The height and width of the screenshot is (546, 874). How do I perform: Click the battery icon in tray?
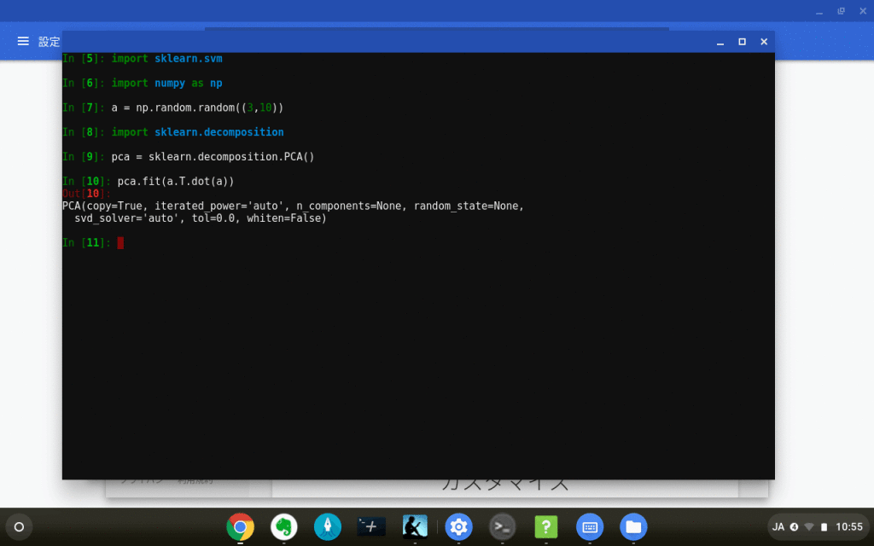point(824,526)
